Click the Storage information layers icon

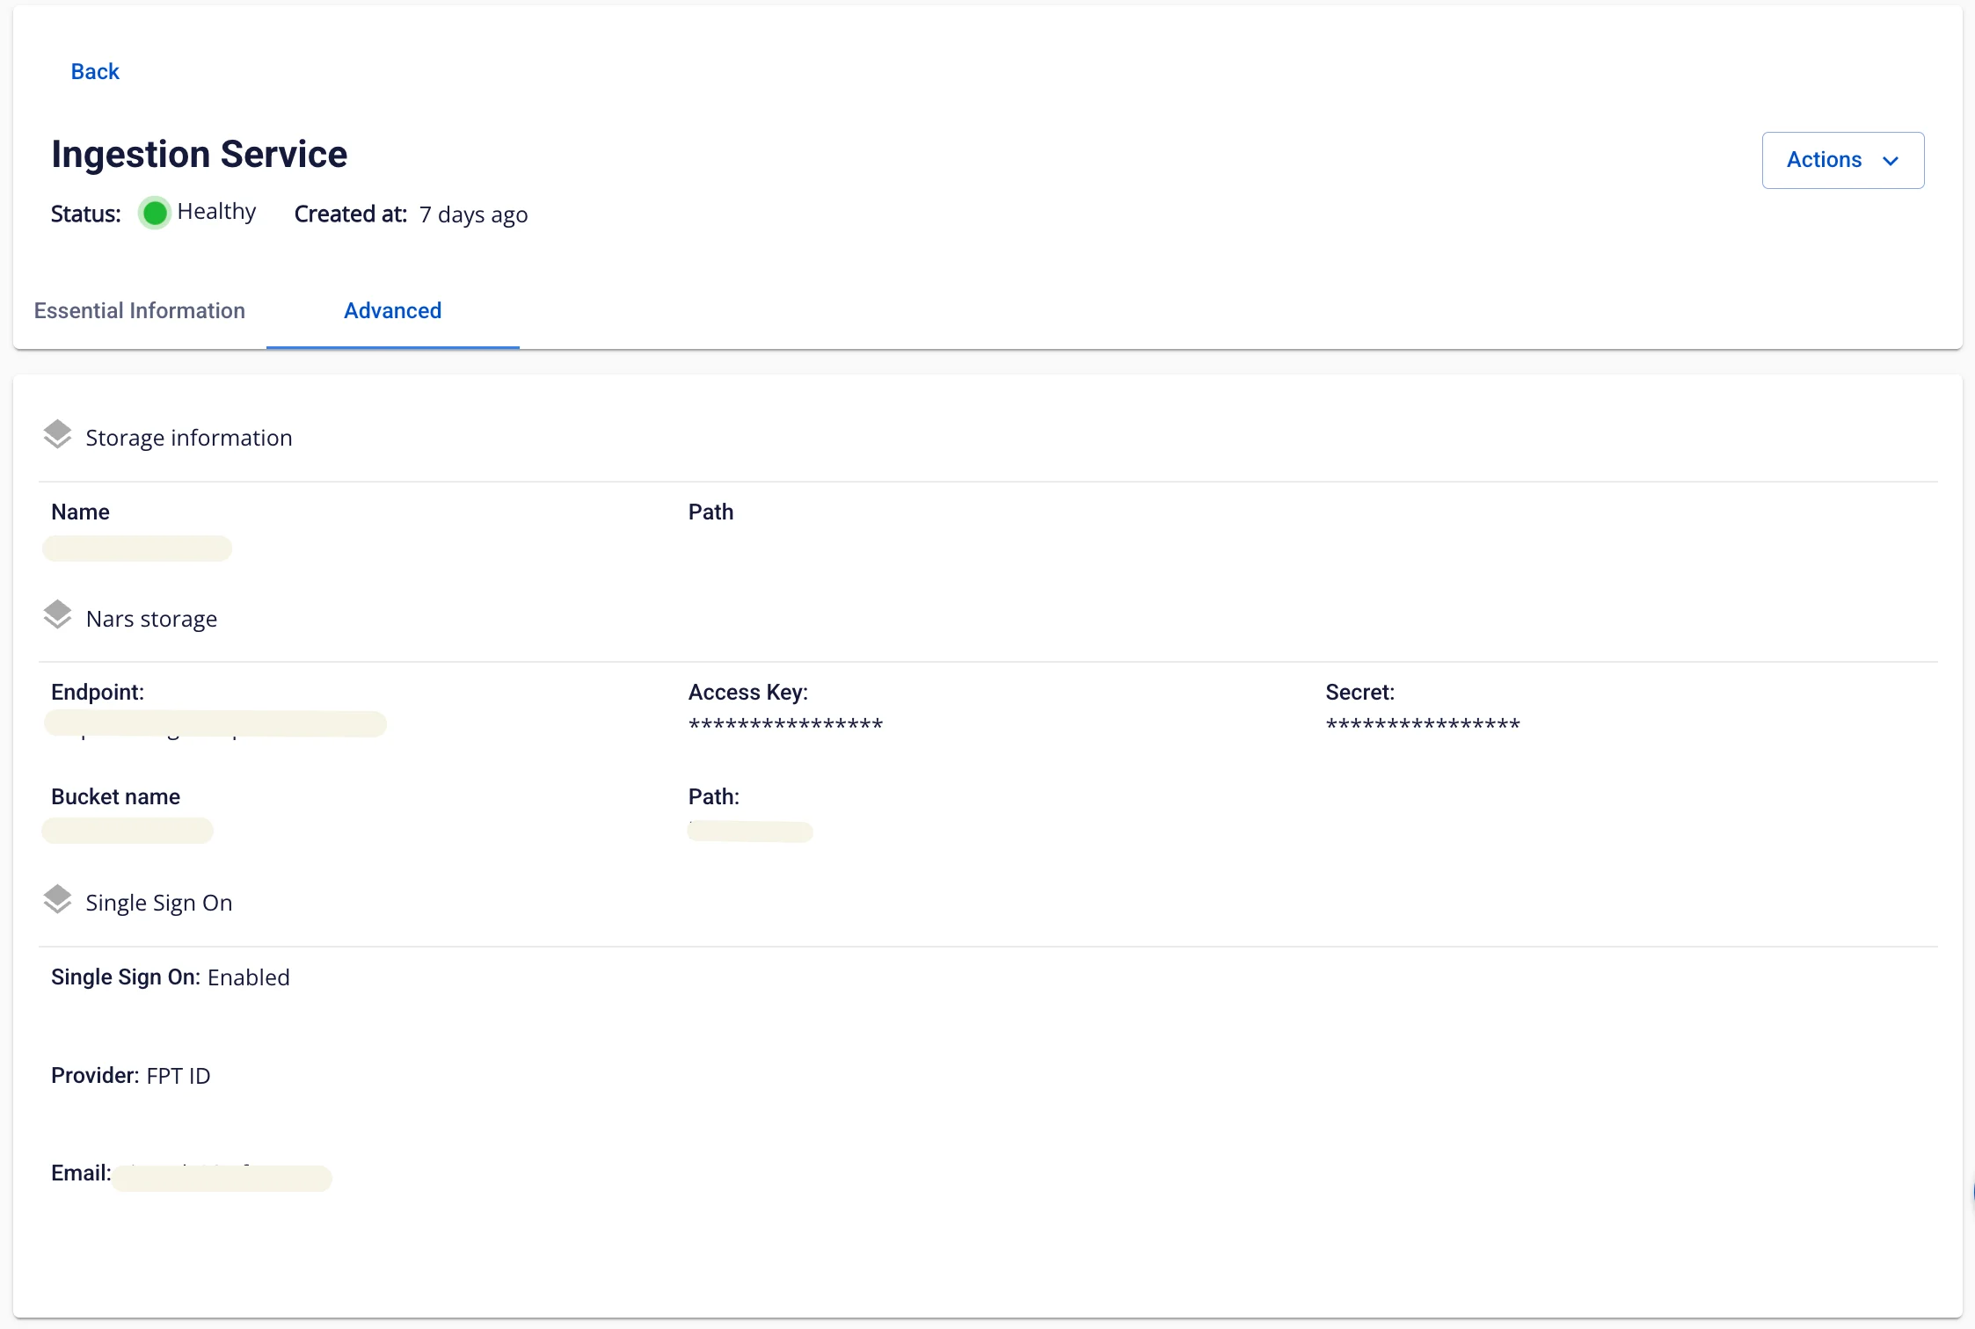coord(57,434)
